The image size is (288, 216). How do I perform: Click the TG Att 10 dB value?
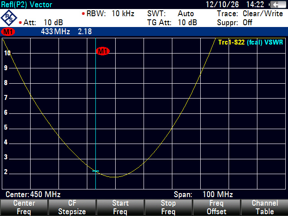coord(187,22)
